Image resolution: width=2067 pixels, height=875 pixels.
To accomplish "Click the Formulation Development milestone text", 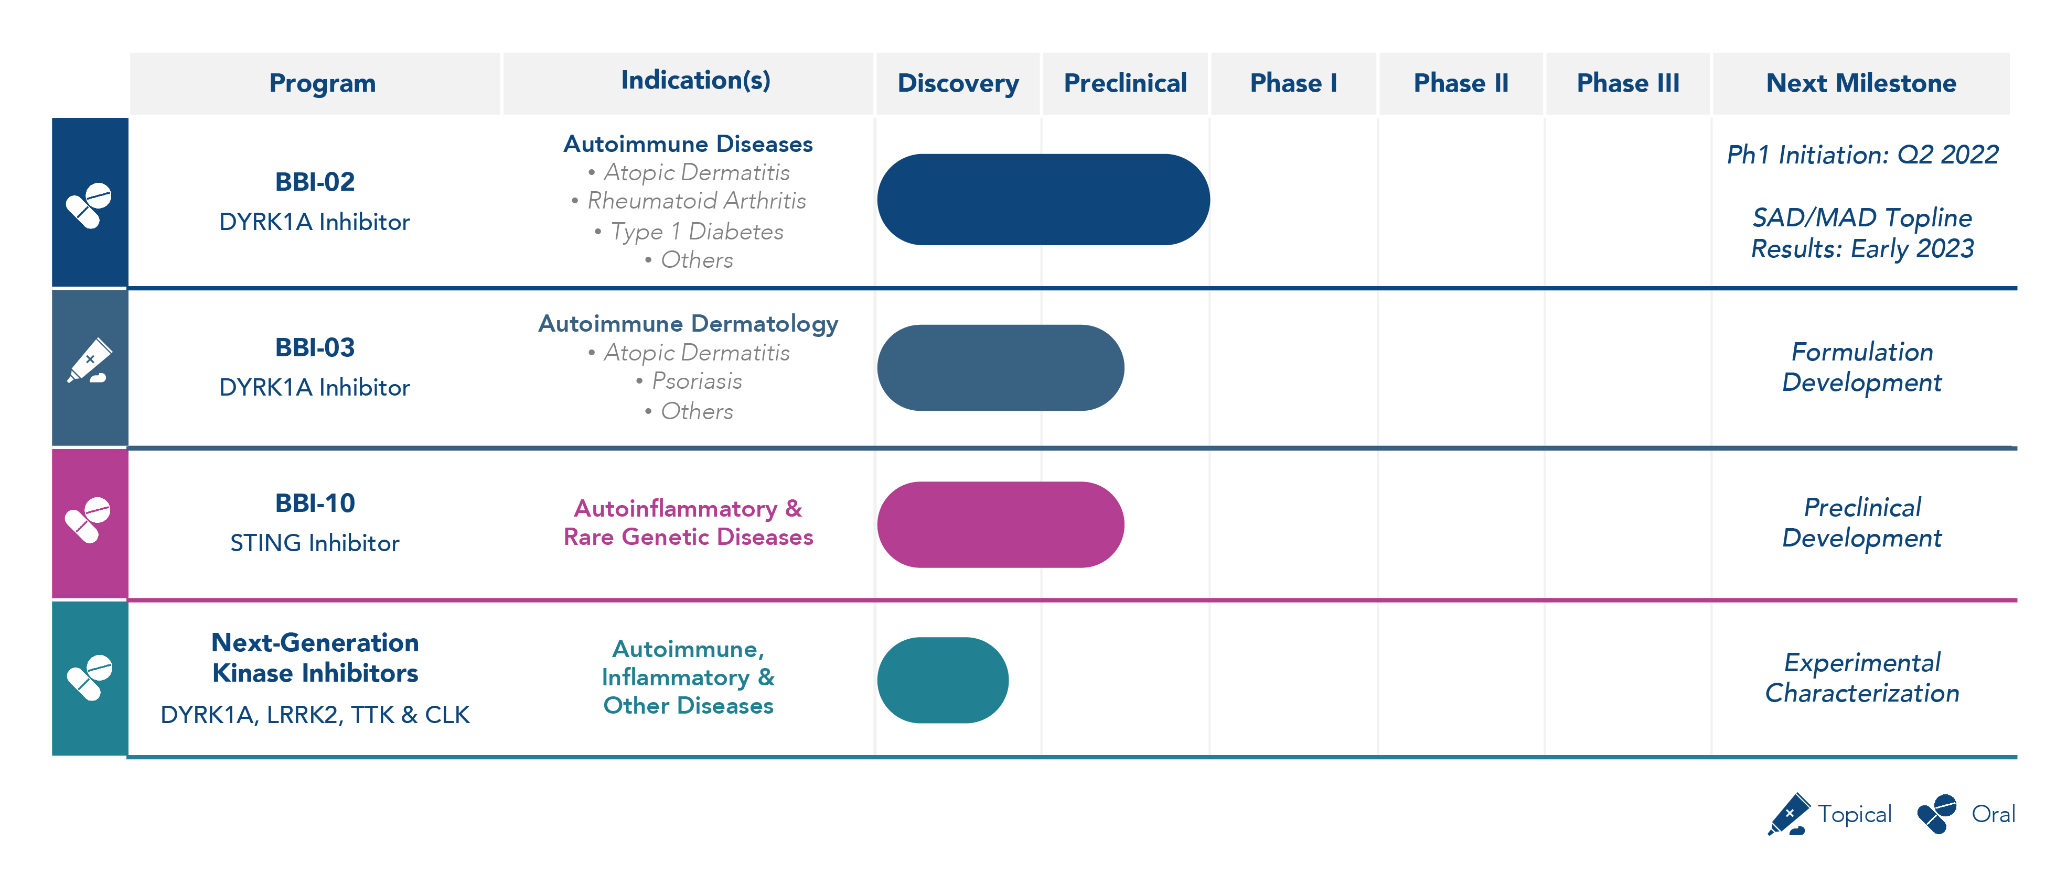I will pos(1861,367).
